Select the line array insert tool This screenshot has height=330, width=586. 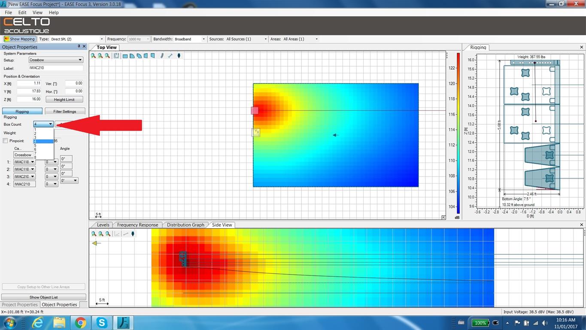pos(162,56)
